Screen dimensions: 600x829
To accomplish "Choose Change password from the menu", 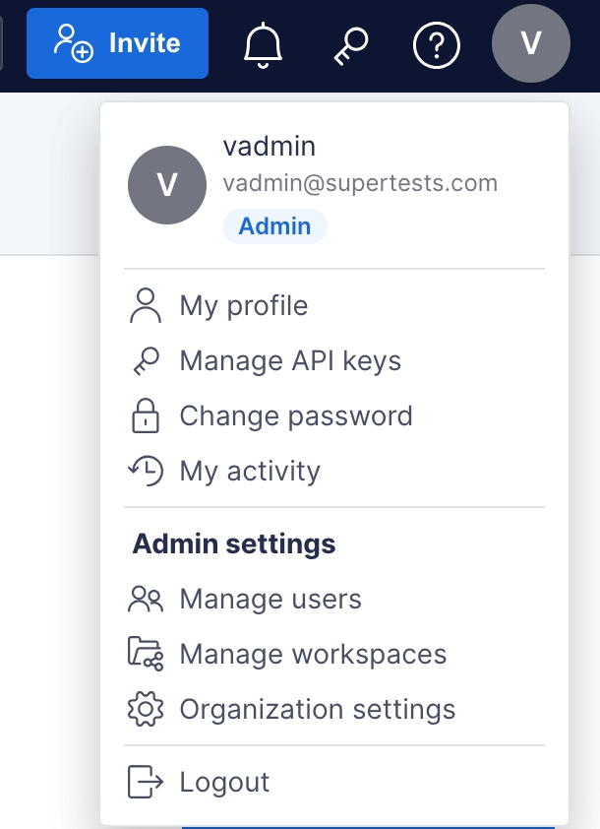I will click(x=296, y=416).
